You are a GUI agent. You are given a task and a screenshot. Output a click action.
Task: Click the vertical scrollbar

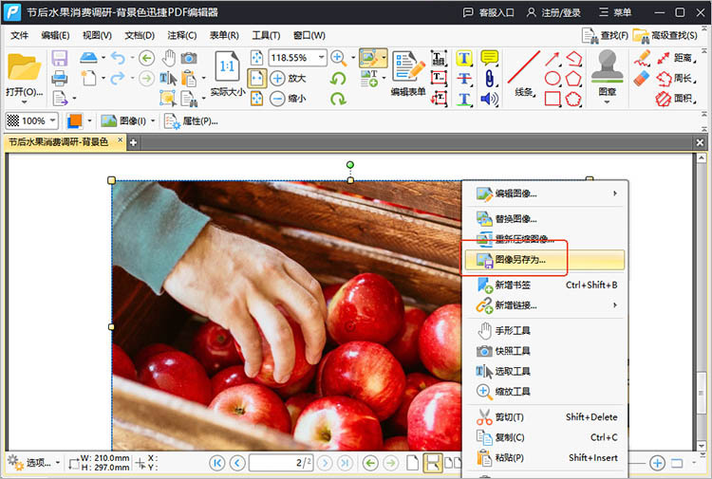tap(702, 302)
